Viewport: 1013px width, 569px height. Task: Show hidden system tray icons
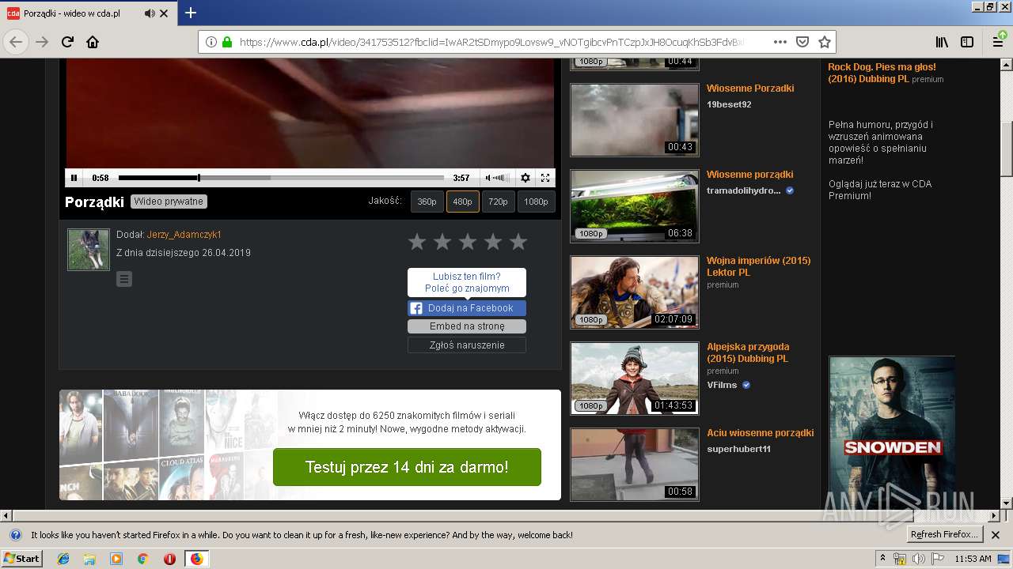pos(883,559)
